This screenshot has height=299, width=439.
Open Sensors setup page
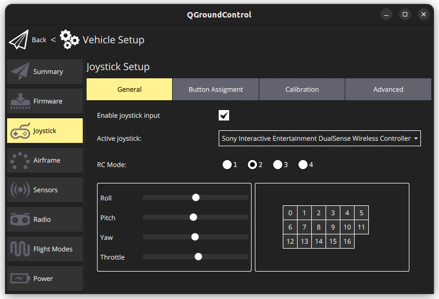(45, 189)
